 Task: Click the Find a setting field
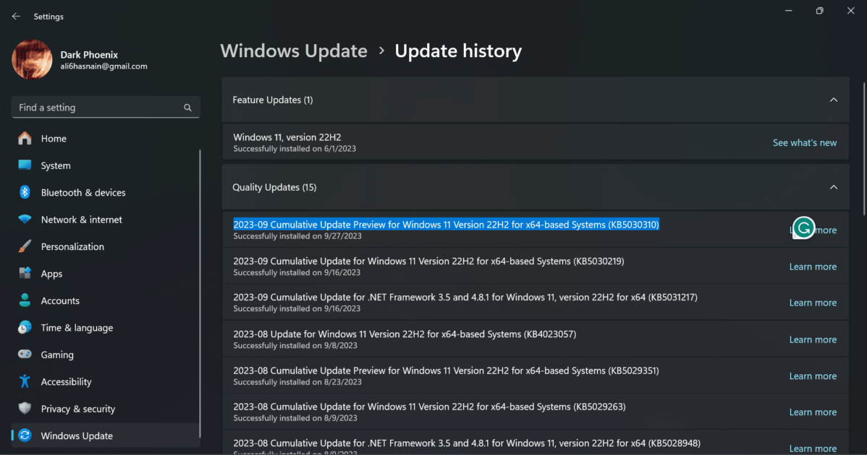click(98, 108)
